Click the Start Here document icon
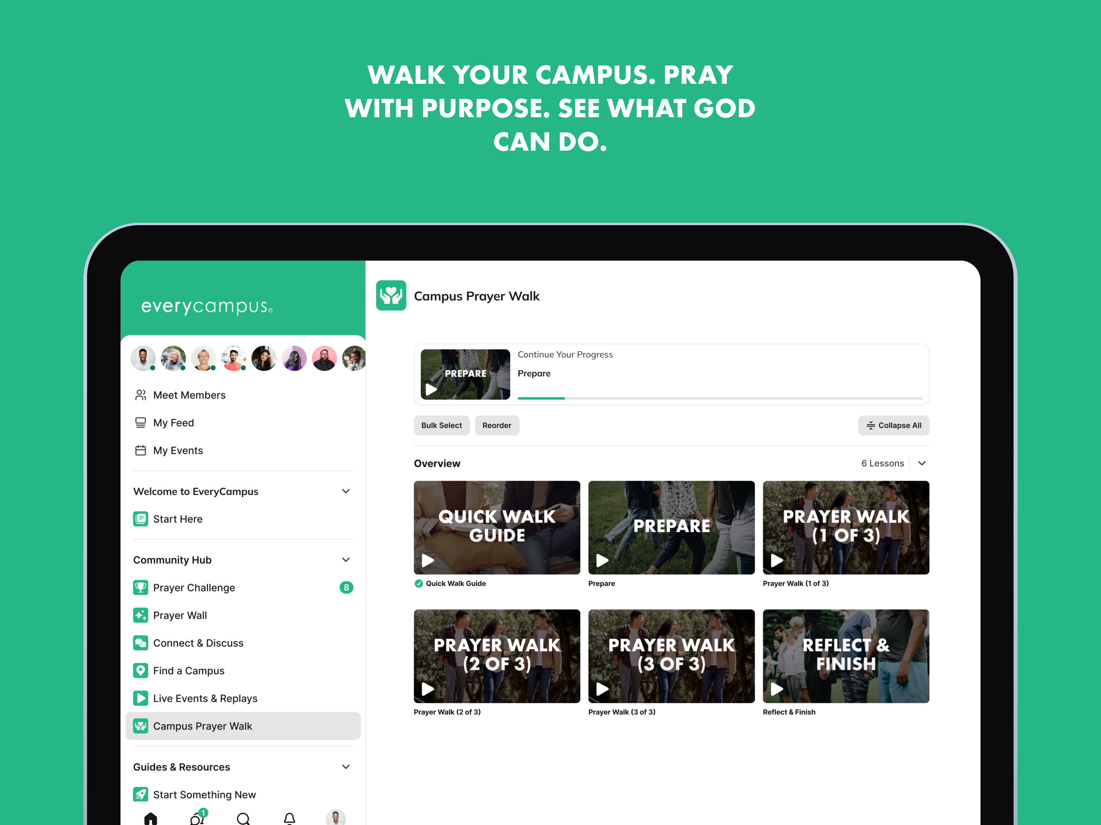The height and width of the screenshot is (825, 1101). pyautogui.click(x=140, y=519)
